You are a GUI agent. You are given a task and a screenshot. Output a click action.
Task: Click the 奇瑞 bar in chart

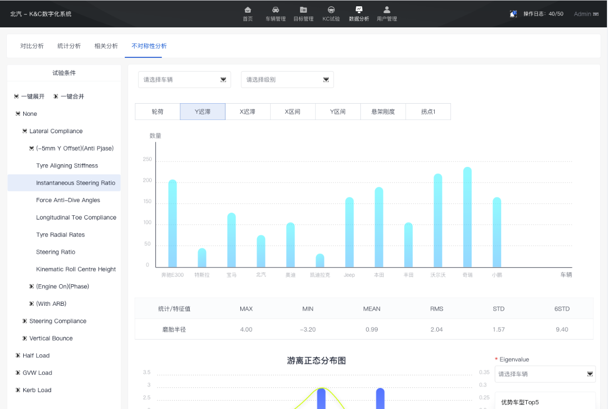coord(467,217)
